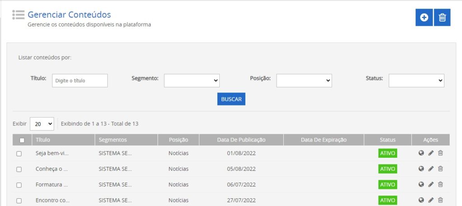Click the blue trash bulk delete icon
The width and height of the screenshot is (462, 206).
coord(442,18)
